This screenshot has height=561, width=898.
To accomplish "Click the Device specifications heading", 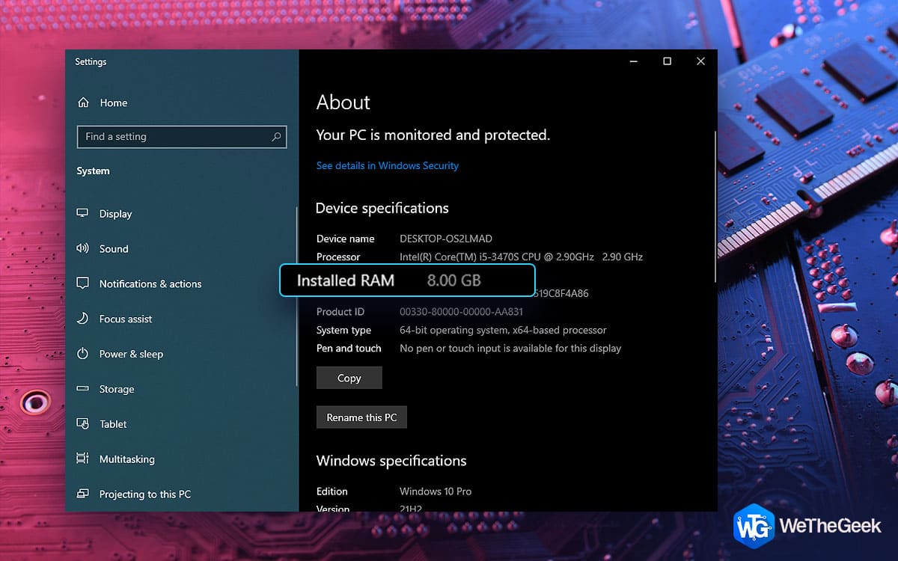I will pos(382,209).
